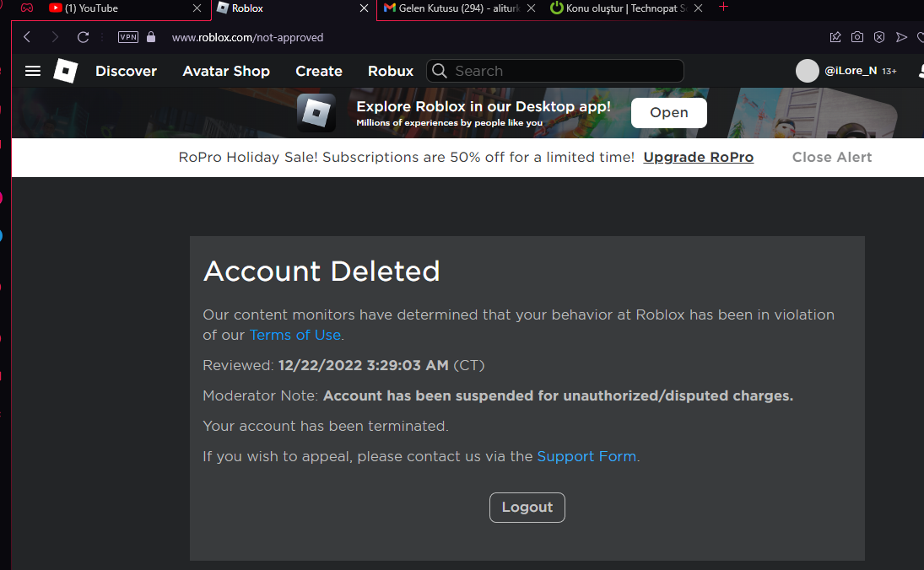Click the moderator note about unauthorized/disputed charges
This screenshot has height=570, width=924.
[558, 395]
